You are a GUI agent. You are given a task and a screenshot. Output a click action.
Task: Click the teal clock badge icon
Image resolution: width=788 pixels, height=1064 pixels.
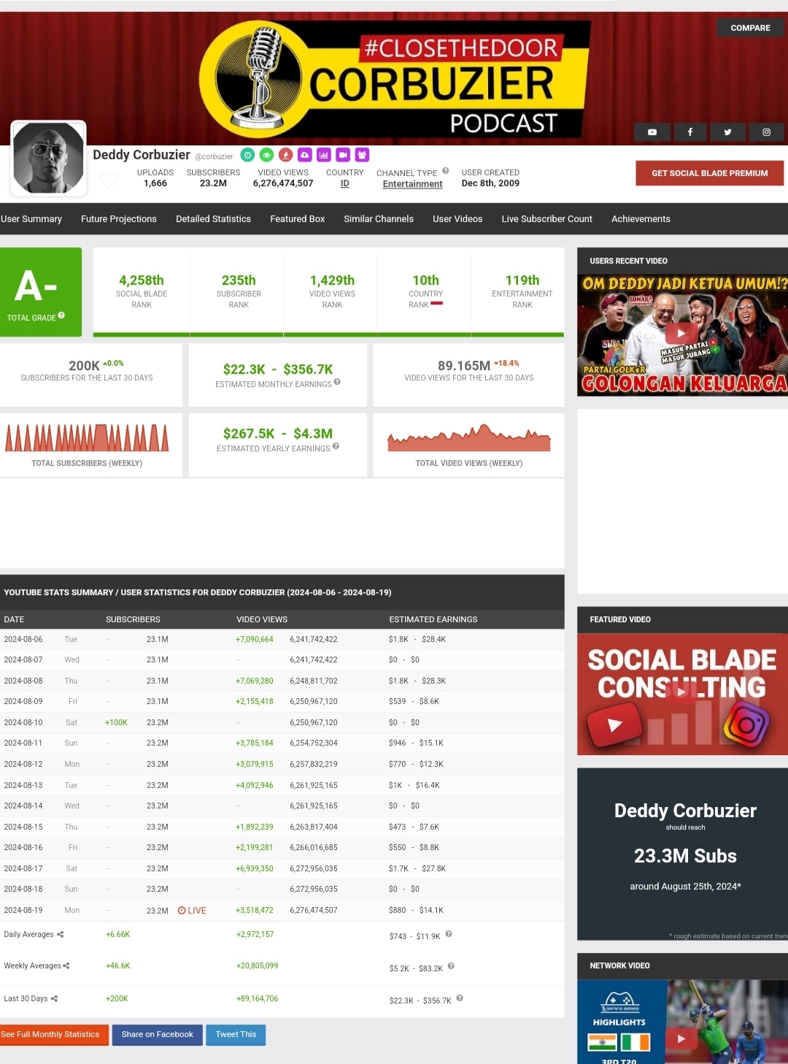coord(247,155)
